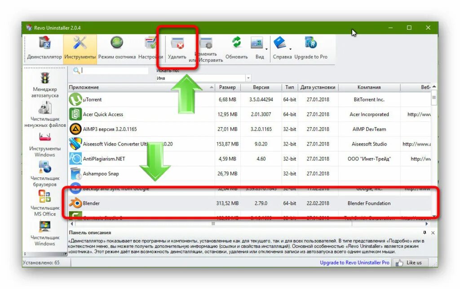Click the Upgrade to Revo Uninstaller Pro link
The image size is (460, 289).
354,263
